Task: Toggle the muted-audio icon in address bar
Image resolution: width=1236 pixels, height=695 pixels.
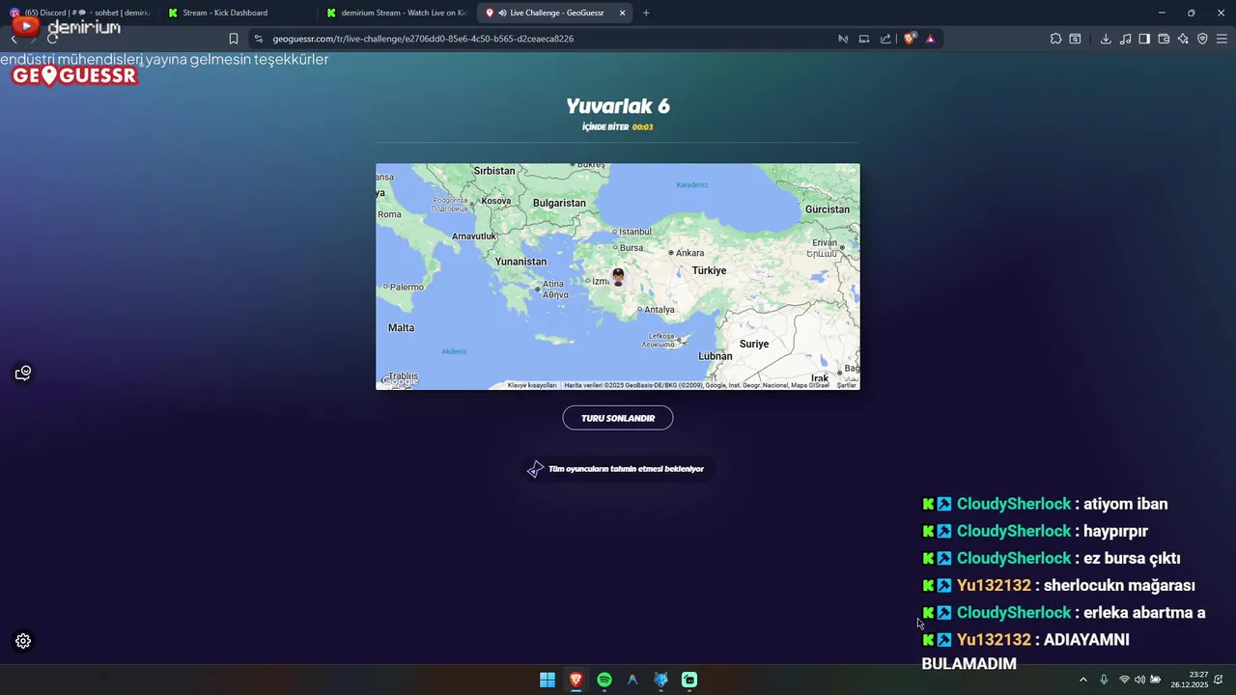Action: (843, 39)
